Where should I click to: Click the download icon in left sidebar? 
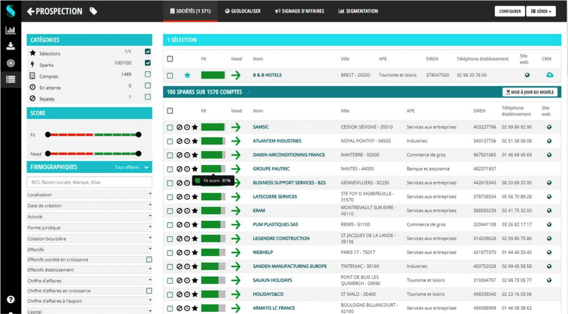click(x=10, y=46)
